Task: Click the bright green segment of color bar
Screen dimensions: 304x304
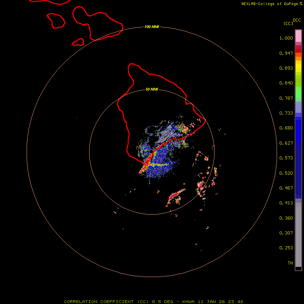Action: coord(298,92)
